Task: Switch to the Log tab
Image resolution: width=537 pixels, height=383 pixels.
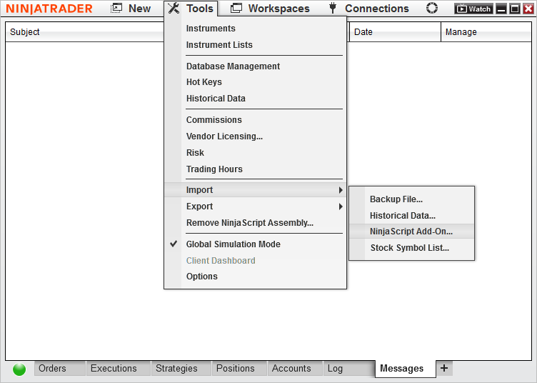Action: pos(348,368)
